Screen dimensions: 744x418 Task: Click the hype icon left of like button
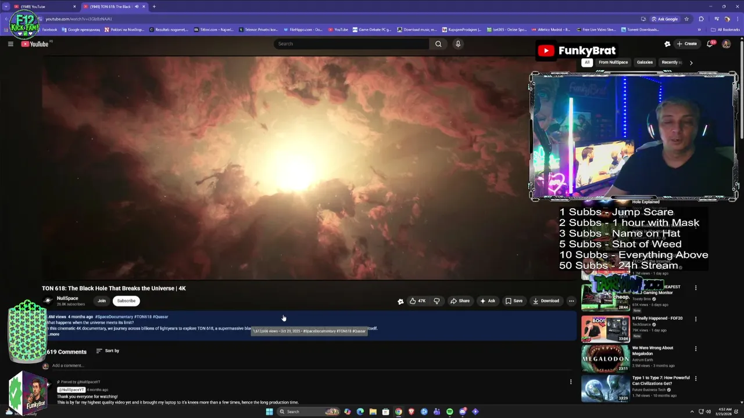click(x=400, y=301)
